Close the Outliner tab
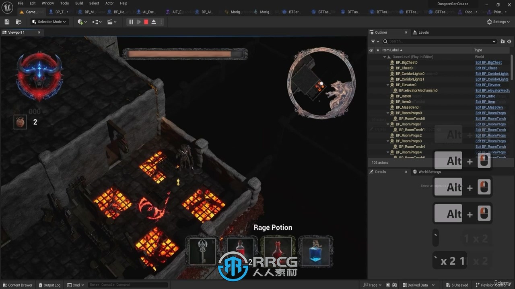The image size is (515, 289). pyautogui.click(x=406, y=33)
